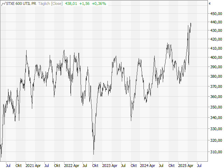The height and width of the screenshot is (168, 224).
Task: Select the STXE 600 UTIL PR title
Action: (21, 3)
